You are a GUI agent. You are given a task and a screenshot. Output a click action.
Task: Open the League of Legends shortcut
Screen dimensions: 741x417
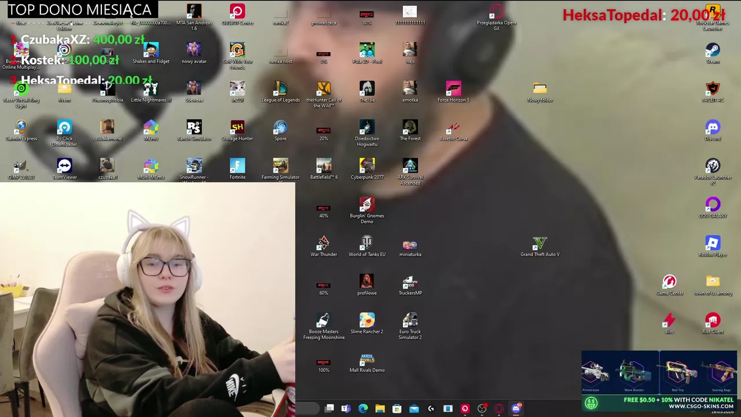click(280, 92)
